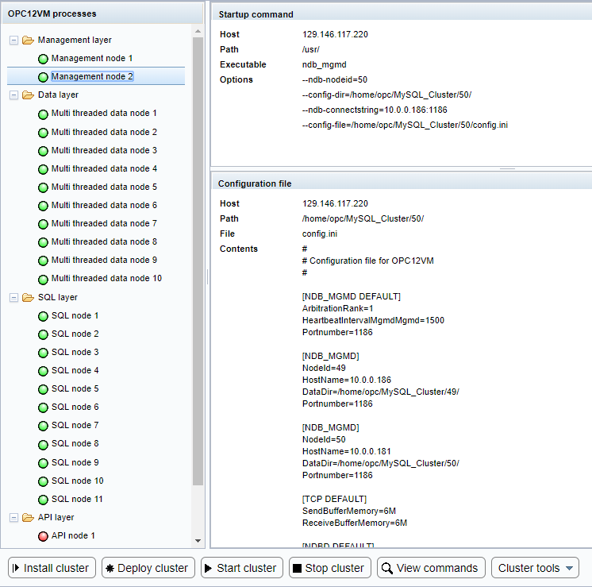592x587 pixels.
Task: Click the --ndb-nodeid=50 option text
Action: 335,79
